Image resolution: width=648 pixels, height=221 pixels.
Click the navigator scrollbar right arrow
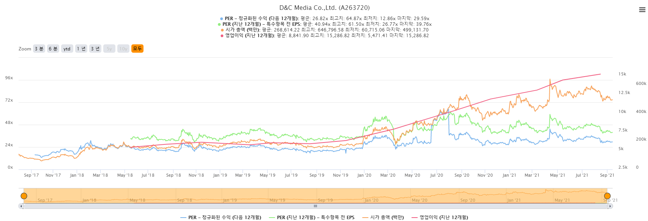610,206
